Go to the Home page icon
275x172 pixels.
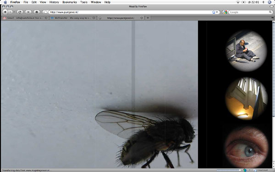(37, 12)
